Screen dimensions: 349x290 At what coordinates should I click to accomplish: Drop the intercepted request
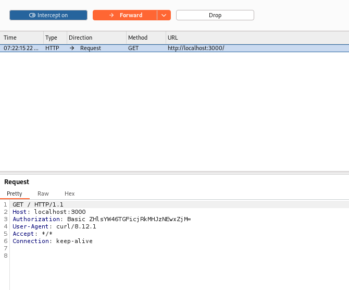[x=215, y=15]
